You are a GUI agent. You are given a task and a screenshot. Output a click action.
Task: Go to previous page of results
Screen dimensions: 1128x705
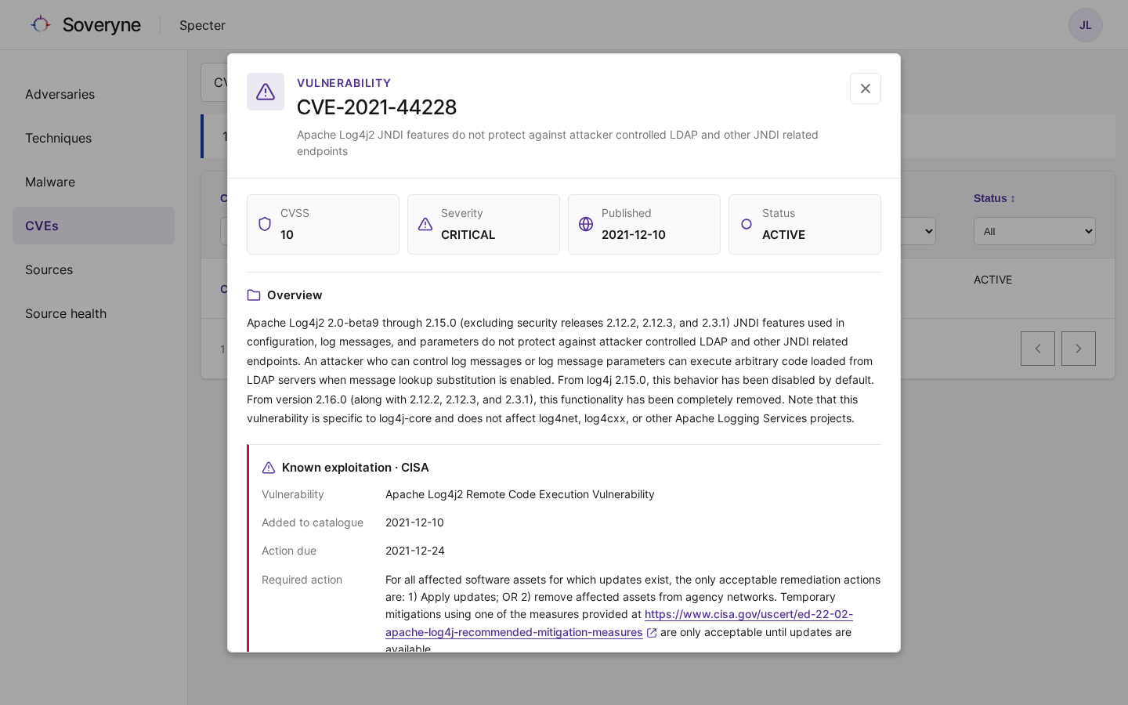click(1038, 349)
